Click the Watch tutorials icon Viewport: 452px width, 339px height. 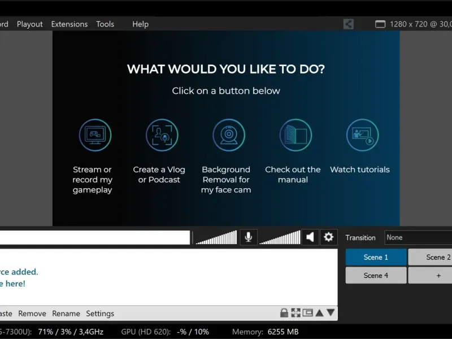362,135
